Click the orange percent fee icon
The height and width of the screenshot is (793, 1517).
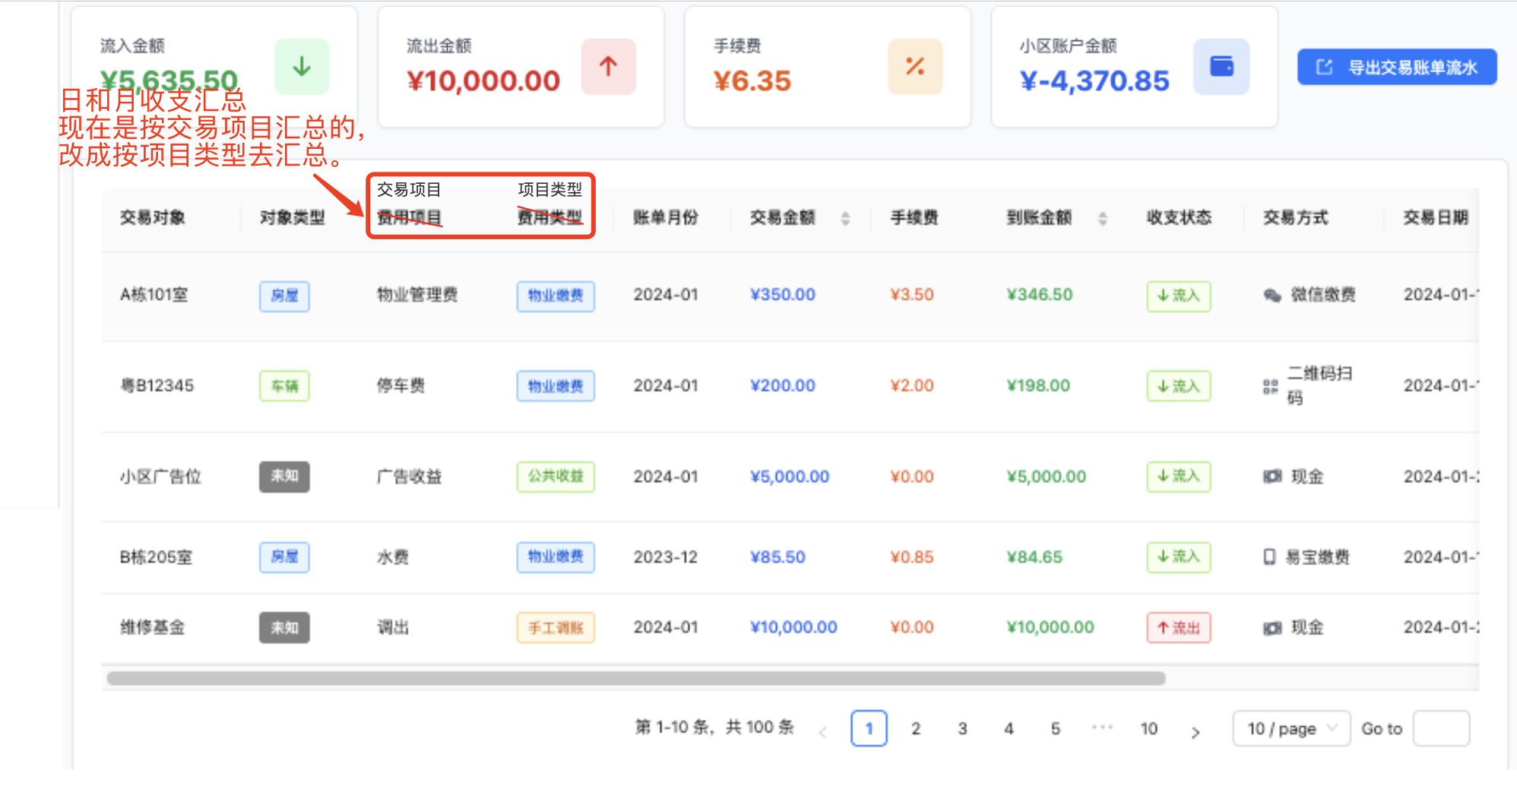coord(915,67)
